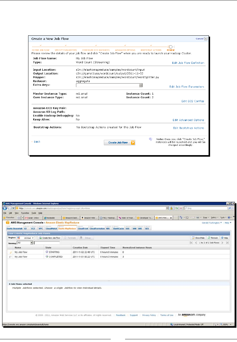Image resolution: width=237 pixels, height=342 pixels.
Task: Switch to the Developer To... tab
Action: (145, 218)
